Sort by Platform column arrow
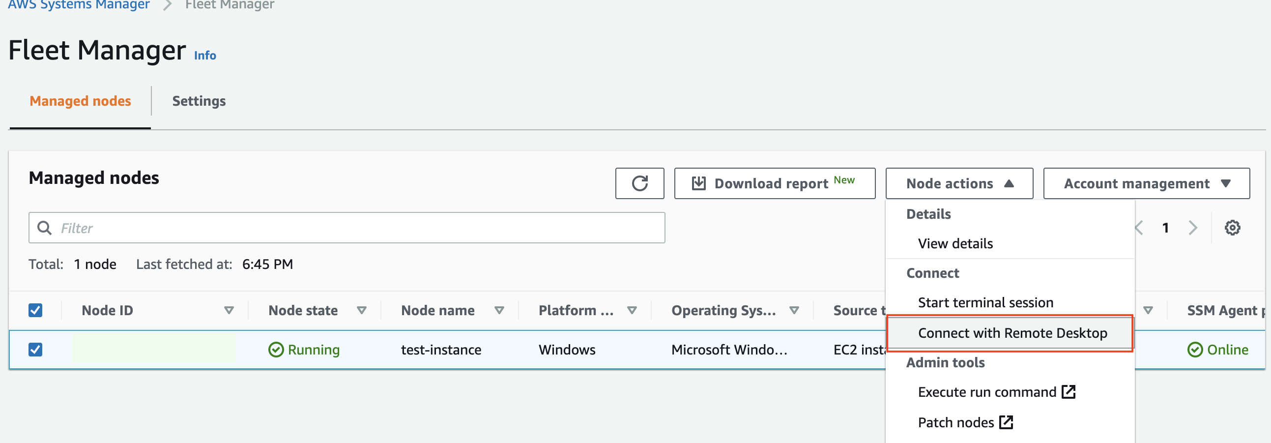Viewport: 1271px width, 443px height. tap(632, 310)
